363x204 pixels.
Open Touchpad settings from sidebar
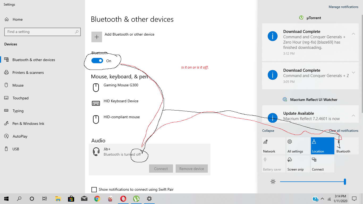click(21, 98)
